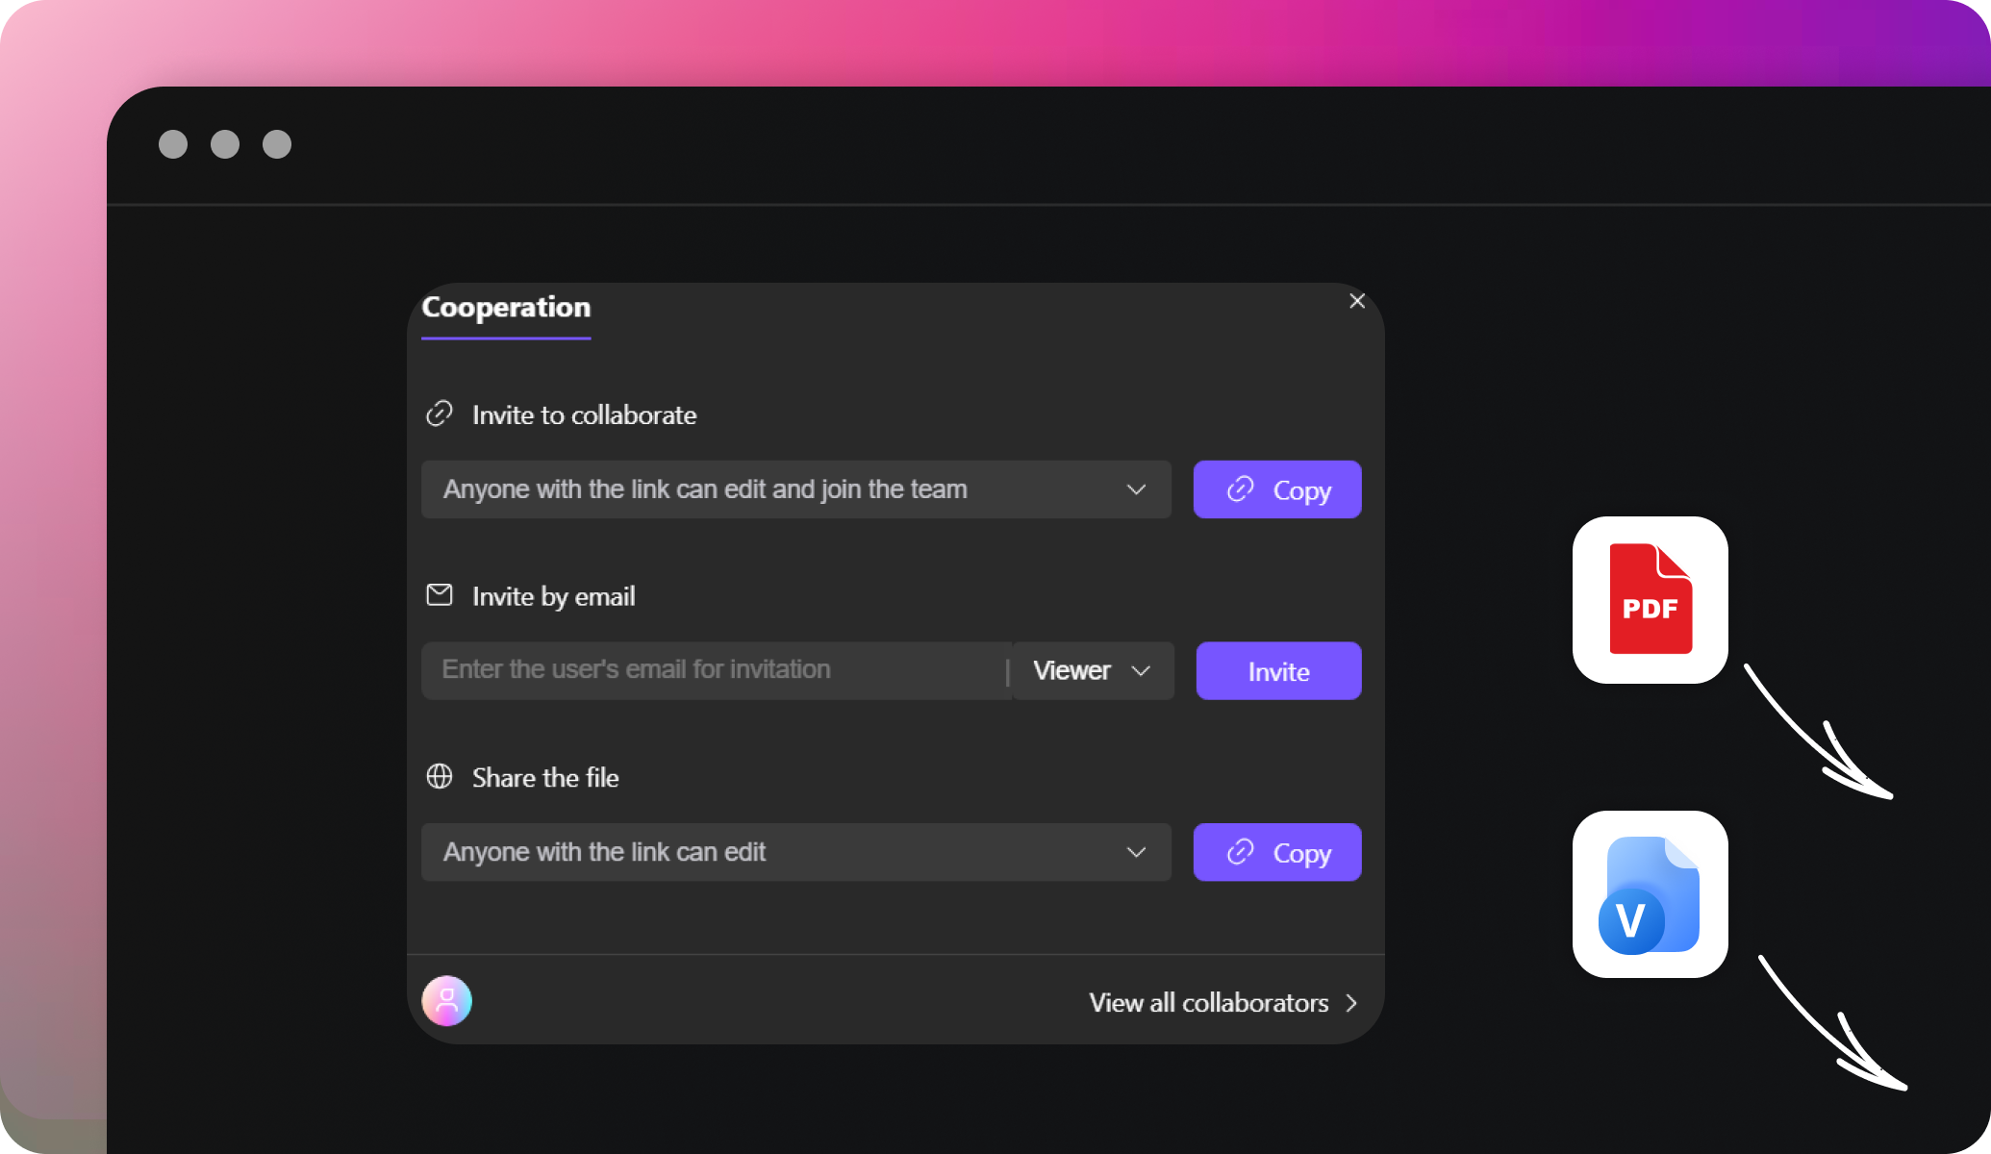This screenshot has height=1154, width=1991.
Task: Click the close X button on dialog
Action: [x=1356, y=301]
